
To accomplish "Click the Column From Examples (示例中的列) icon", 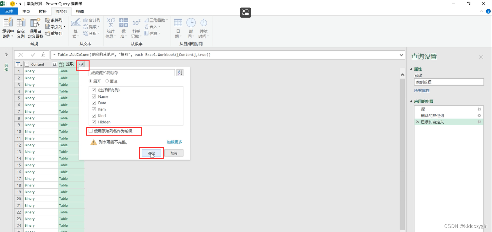I will click(x=8, y=23).
